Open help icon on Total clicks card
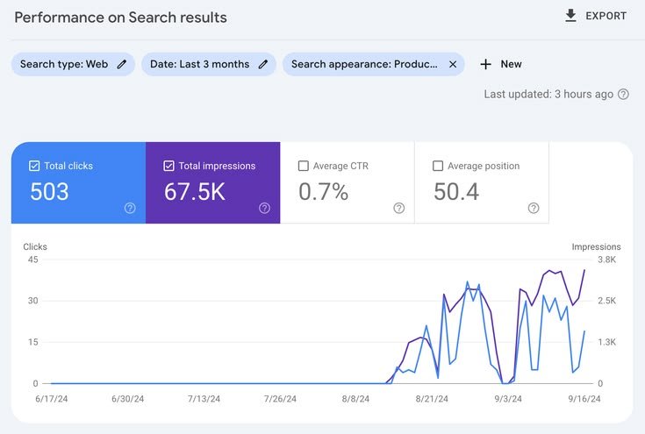The image size is (645, 434). tap(130, 208)
